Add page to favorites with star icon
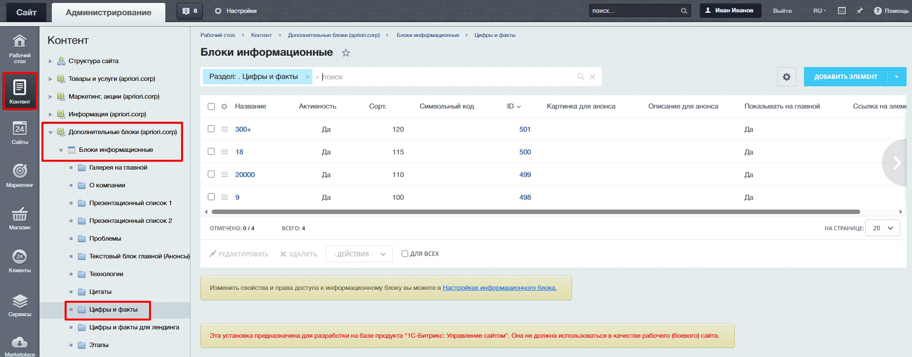The width and height of the screenshot is (912, 357). [346, 53]
